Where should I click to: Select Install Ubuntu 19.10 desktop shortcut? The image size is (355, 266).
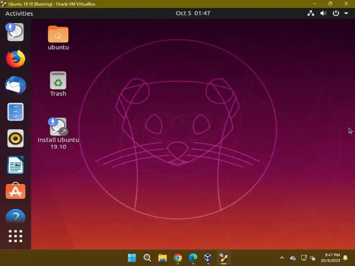point(58,133)
